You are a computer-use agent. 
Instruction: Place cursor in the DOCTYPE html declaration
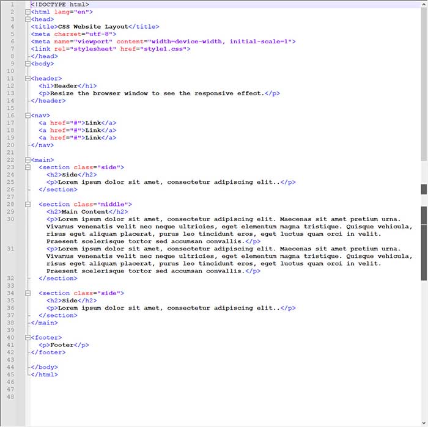(x=60, y=5)
